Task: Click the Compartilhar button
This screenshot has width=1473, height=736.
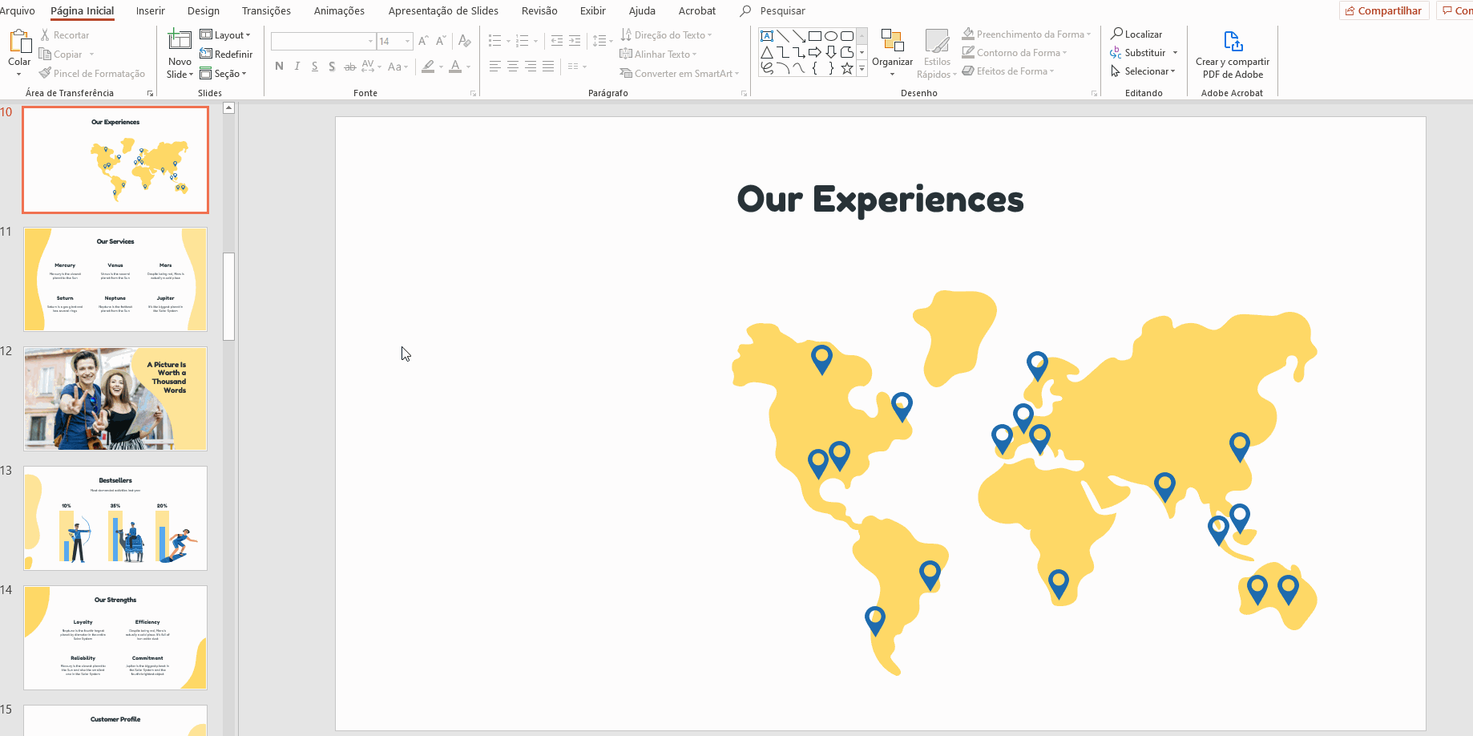Action: tap(1384, 10)
